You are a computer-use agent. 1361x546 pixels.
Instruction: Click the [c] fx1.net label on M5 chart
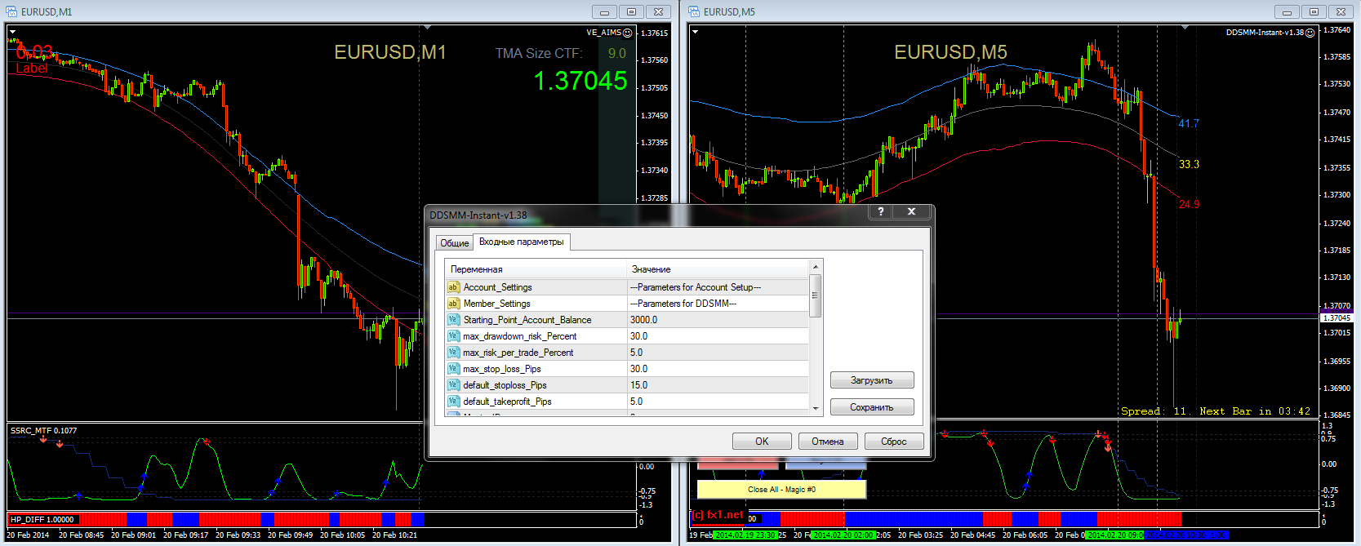[x=718, y=515]
